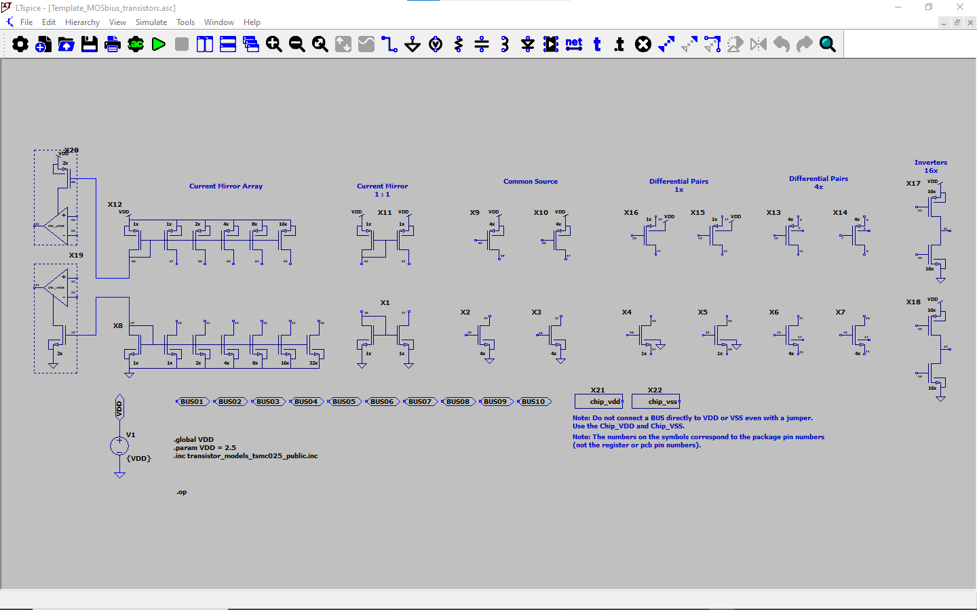Click the Print icon
Image resolution: width=977 pixels, height=610 pixels.
(113, 45)
